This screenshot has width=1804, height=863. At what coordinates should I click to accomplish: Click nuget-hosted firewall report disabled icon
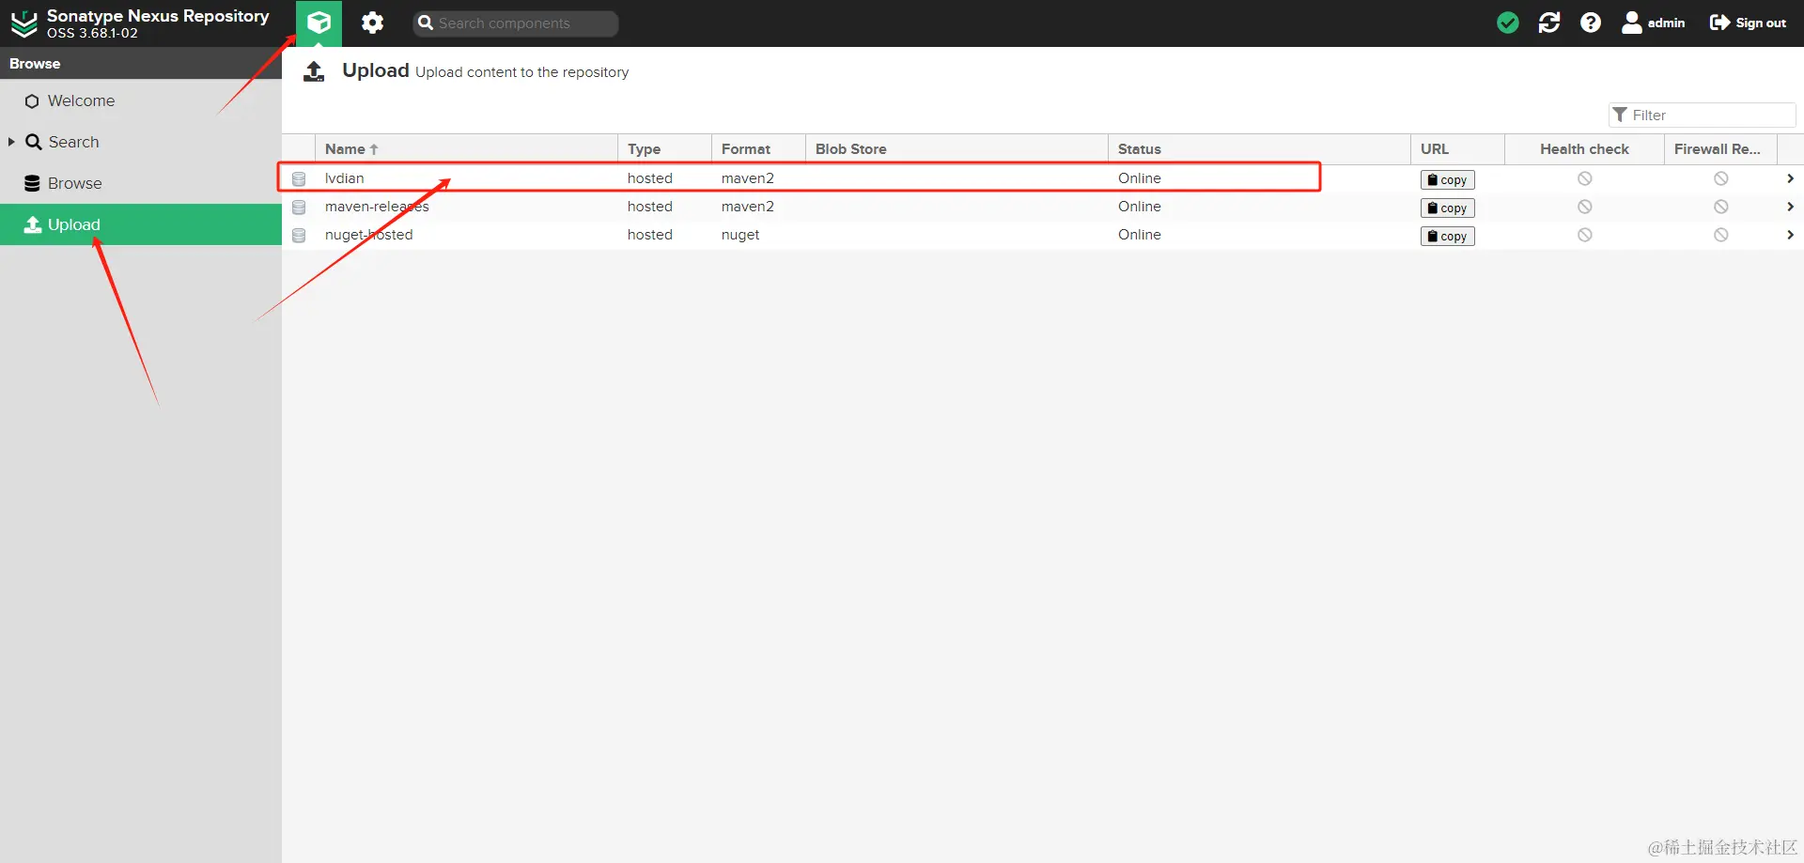(1720, 235)
